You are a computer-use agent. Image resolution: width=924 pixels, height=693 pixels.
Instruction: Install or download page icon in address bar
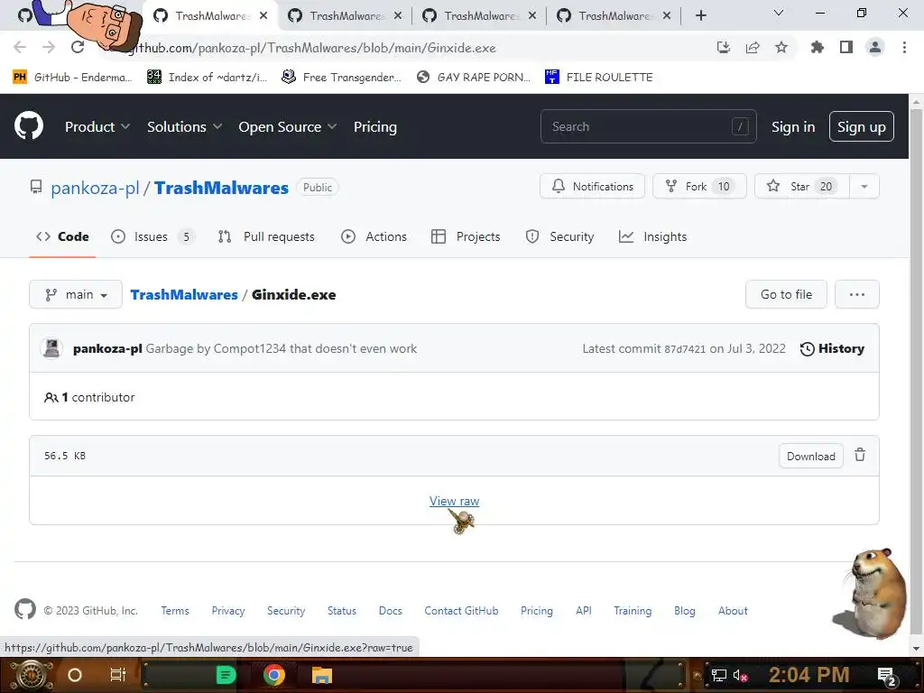(x=724, y=47)
